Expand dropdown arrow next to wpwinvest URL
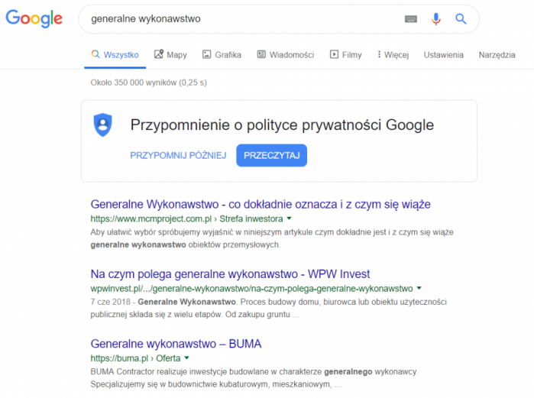Viewport: 534px width, 398px height. click(419, 289)
